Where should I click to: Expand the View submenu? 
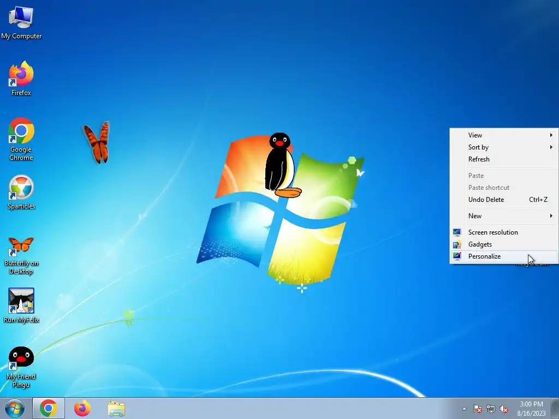[504, 135]
